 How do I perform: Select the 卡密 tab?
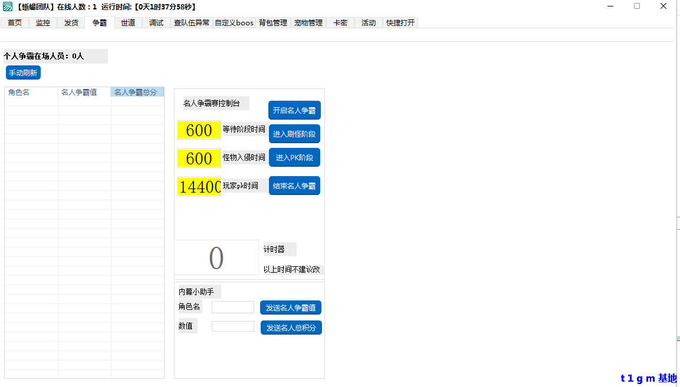(340, 22)
